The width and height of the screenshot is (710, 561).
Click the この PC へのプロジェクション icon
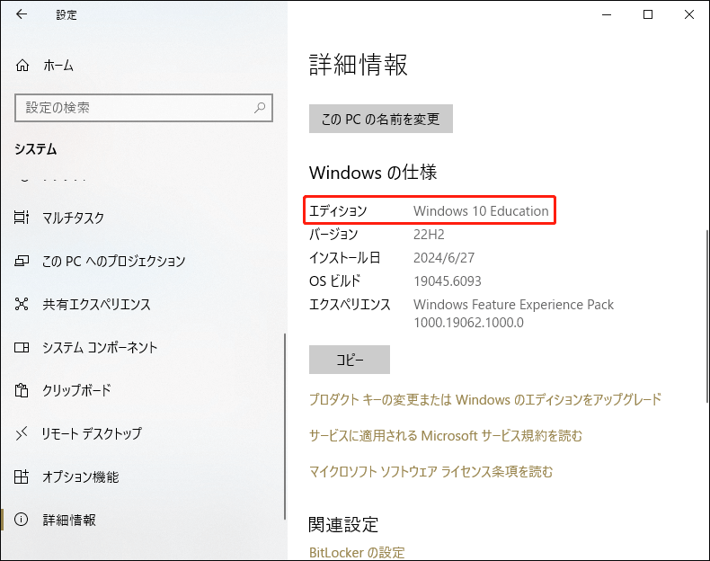(22, 261)
